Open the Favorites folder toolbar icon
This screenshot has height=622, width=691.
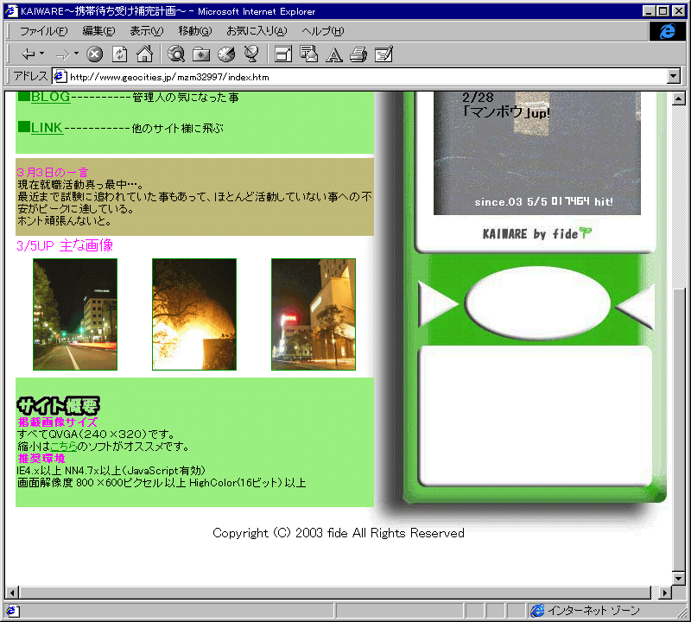pos(201,54)
